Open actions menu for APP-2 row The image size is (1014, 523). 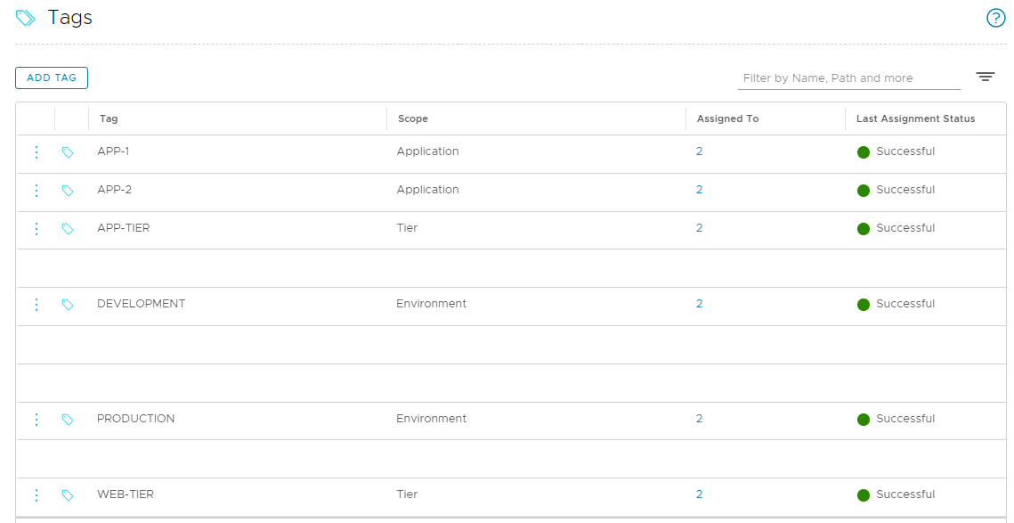coord(37,191)
